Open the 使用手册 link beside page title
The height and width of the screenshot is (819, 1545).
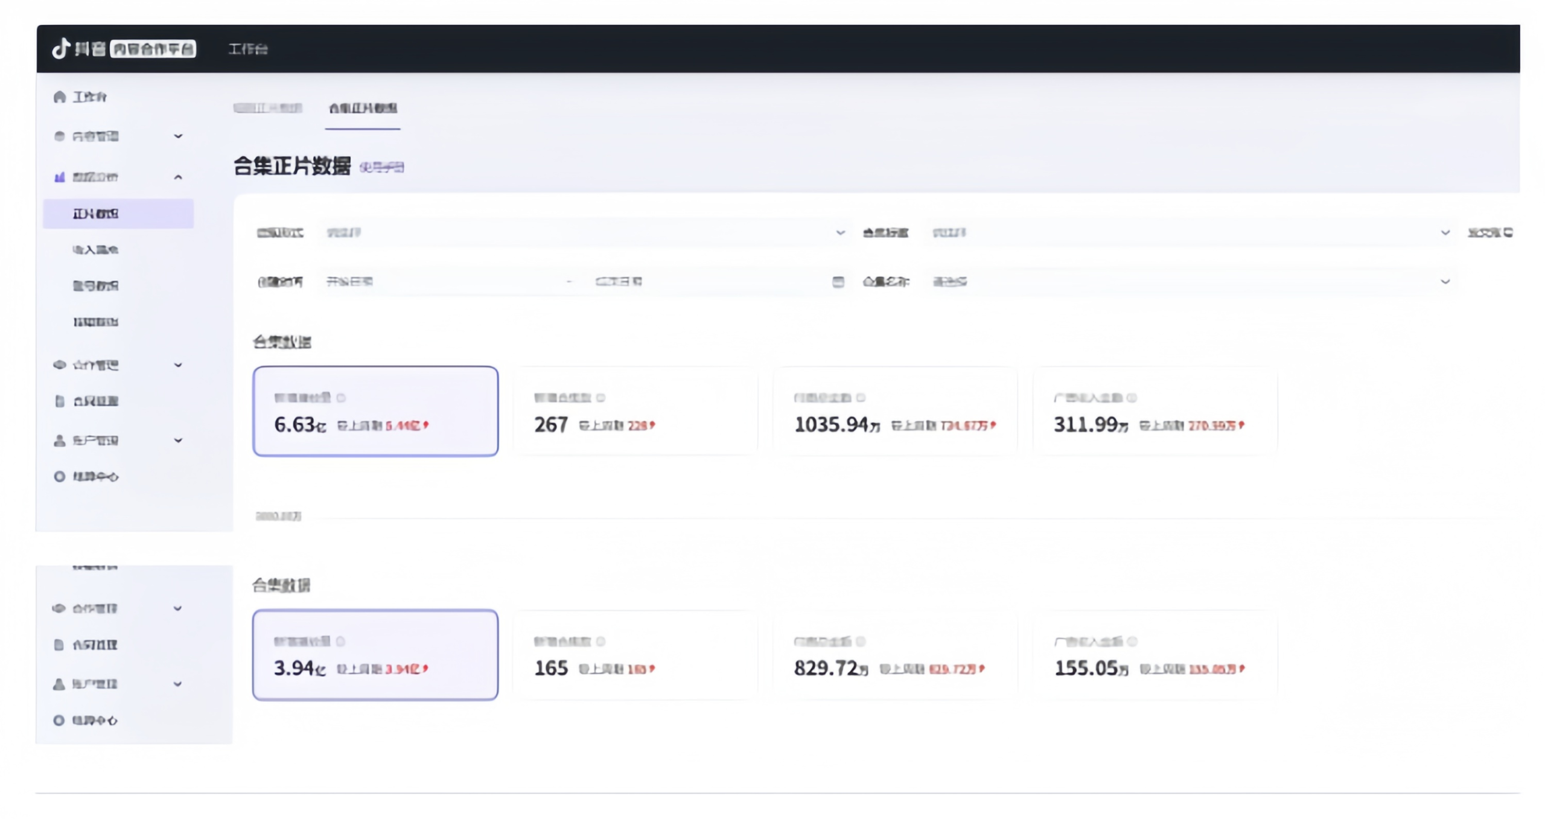coord(381,167)
